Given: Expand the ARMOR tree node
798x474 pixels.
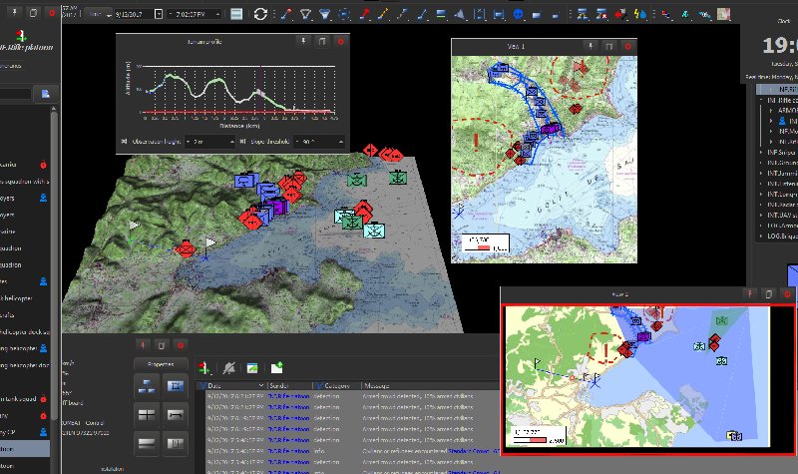Looking at the screenshot, I should [771, 110].
